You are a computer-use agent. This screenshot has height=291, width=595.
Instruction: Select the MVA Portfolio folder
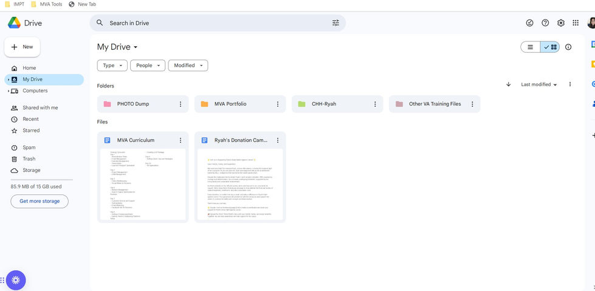240,104
